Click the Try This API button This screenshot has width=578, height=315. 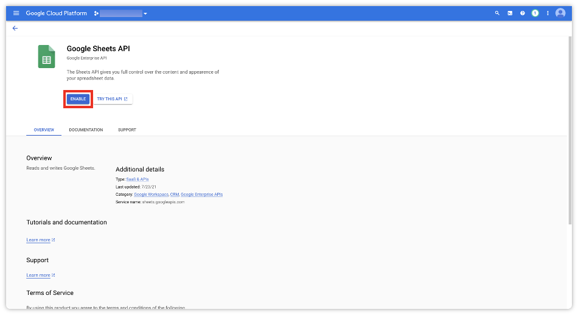click(x=113, y=99)
